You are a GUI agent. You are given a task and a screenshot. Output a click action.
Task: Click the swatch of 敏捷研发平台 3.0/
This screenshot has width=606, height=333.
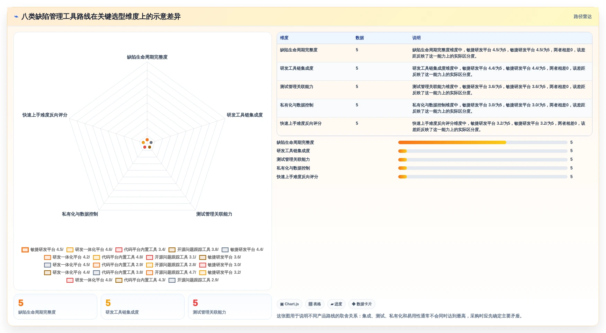[x=203, y=265]
